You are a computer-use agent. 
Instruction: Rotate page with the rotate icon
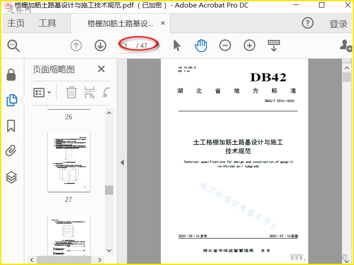point(106,92)
